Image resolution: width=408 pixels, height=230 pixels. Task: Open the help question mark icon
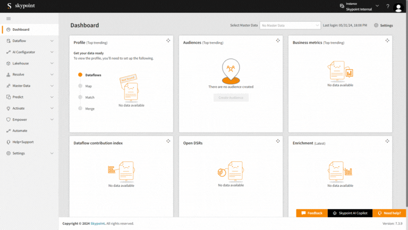tap(387, 6)
